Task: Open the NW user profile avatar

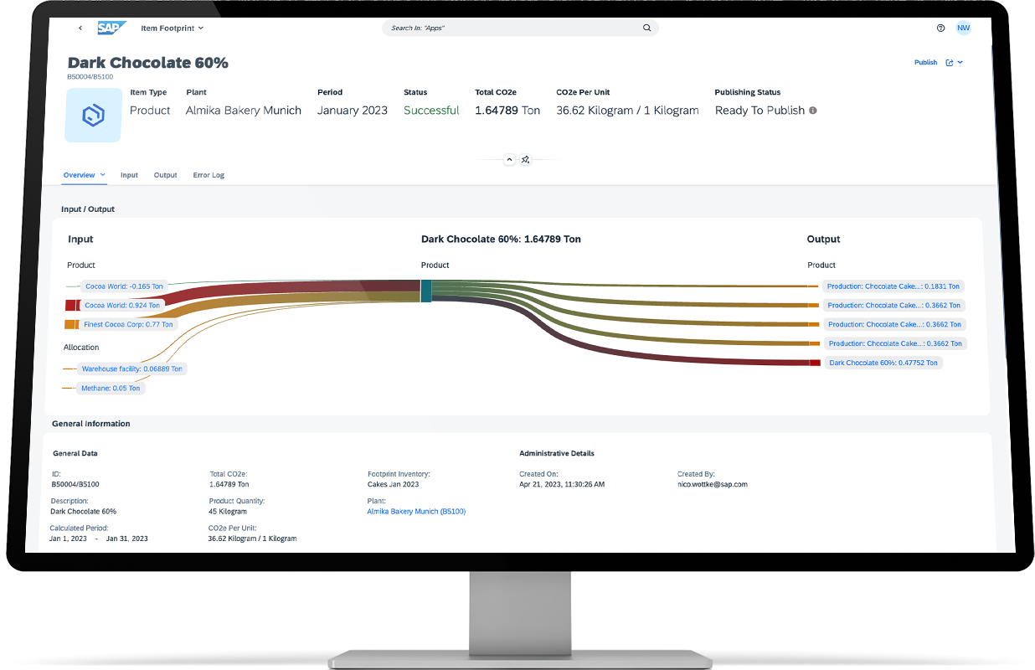Action: pyautogui.click(x=963, y=28)
